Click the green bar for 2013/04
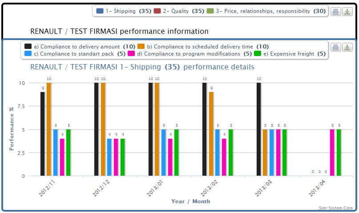The height and width of the screenshot is (213, 359). click(x=339, y=153)
